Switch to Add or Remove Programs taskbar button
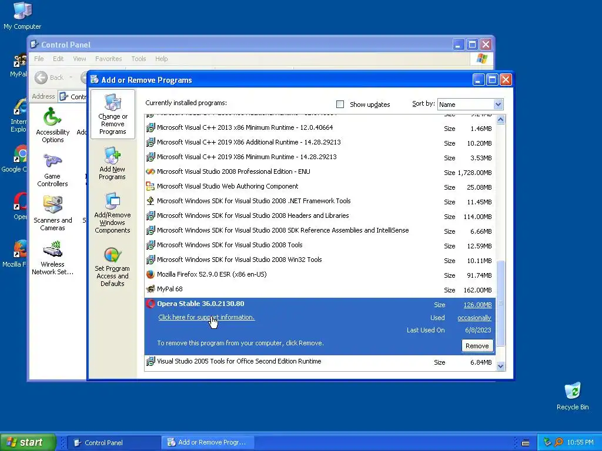The height and width of the screenshot is (451, 602). 208,443
